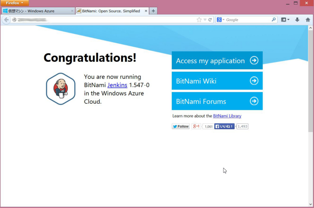
Task: Reload the page
Action: click(210, 20)
